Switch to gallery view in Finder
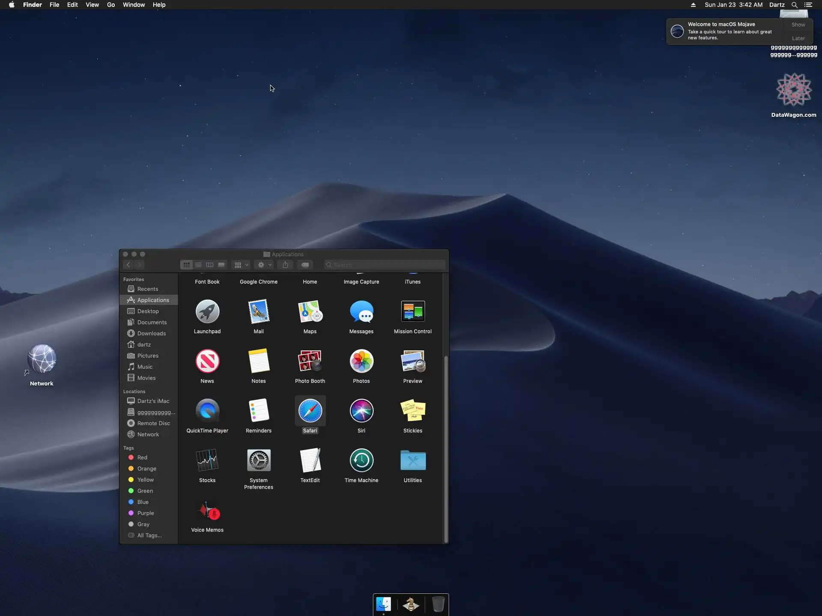 (x=221, y=265)
